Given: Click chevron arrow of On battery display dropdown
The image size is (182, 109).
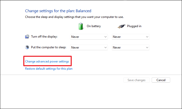Looking at the screenshot, I should pyautogui.click(x=106, y=37).
